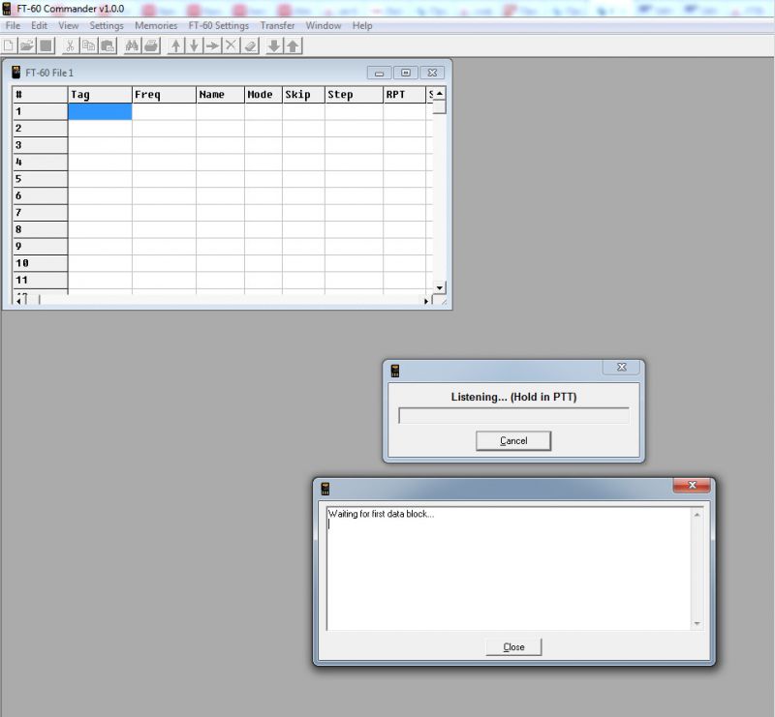Click the Freq column header
Image resolution: width=775 pixels, height=717 pixels.
(164, 94)
